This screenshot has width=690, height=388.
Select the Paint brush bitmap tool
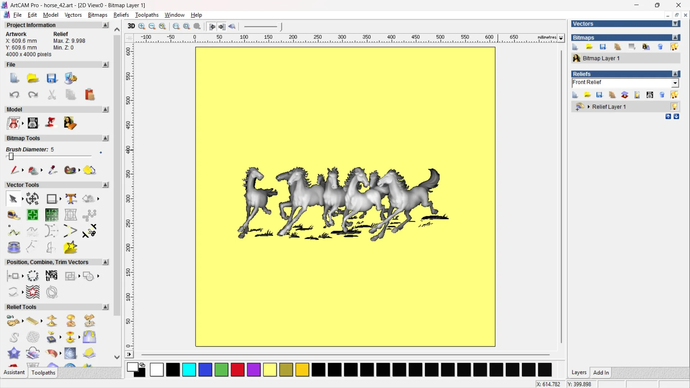pos(14,170)
